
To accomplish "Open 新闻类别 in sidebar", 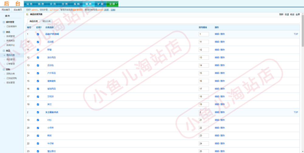I will [10, 41].
